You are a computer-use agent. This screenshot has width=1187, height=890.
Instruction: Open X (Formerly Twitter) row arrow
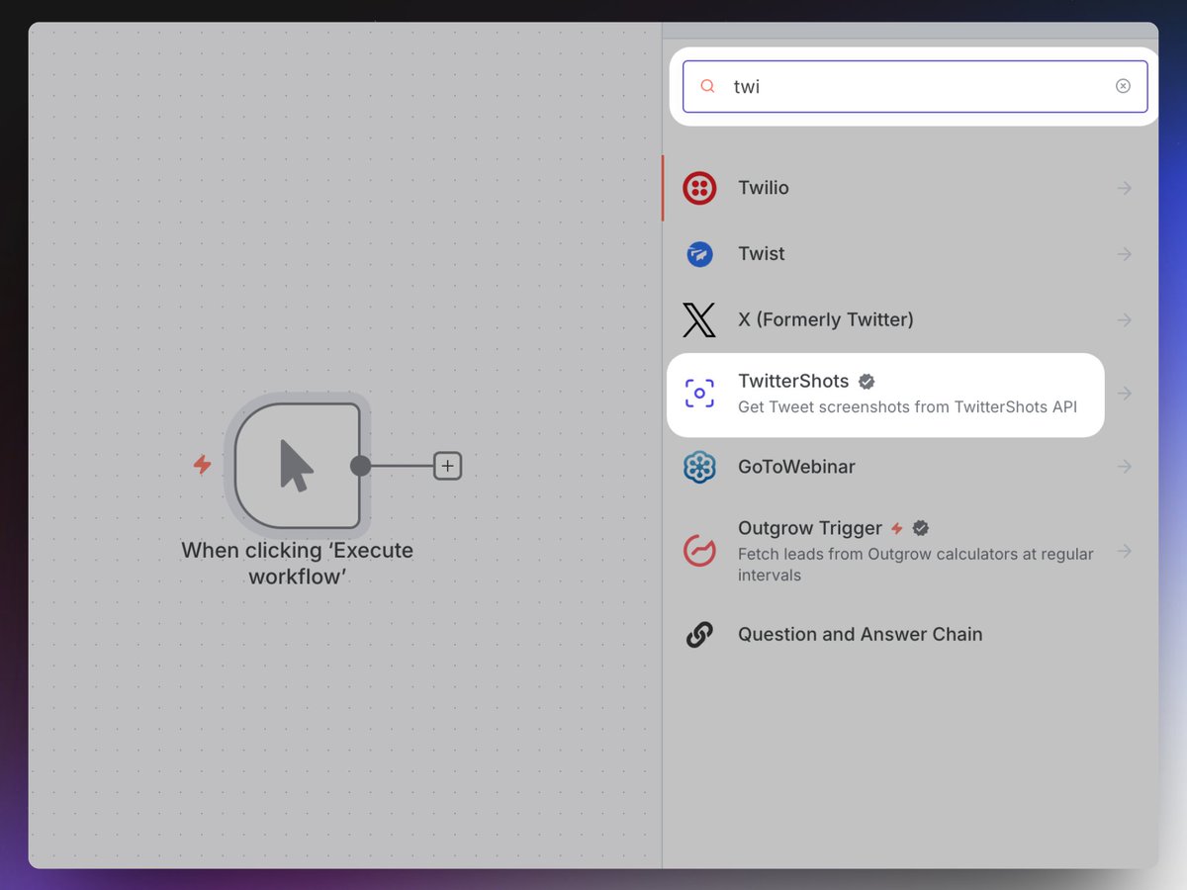pos(1124,320)
